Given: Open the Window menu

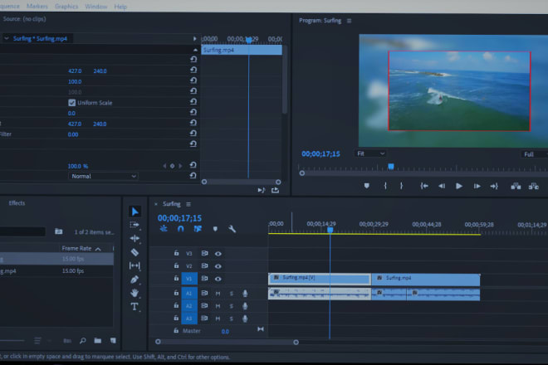Looking at the screenshot, I should click(x=96, y=7).
